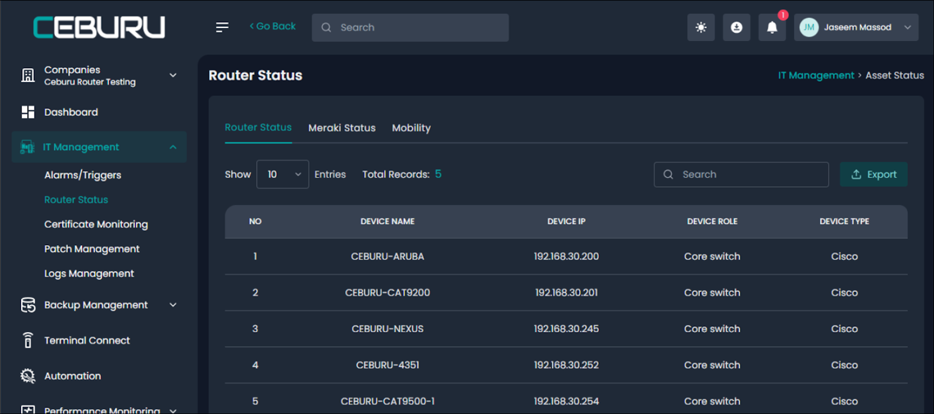Viewport: 934px width, 414px height.
Task: Select the CEBURU-NEXUS device name
Action: [x=388, y=329]
